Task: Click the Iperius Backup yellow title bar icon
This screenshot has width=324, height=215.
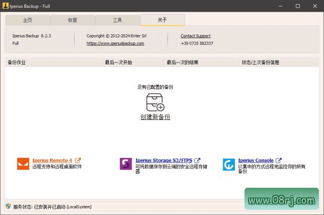Action: pos(6,6)
